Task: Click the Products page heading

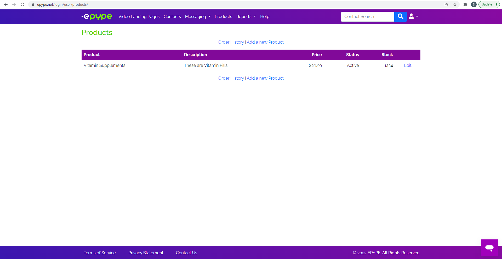Action: tap(97, 32)
